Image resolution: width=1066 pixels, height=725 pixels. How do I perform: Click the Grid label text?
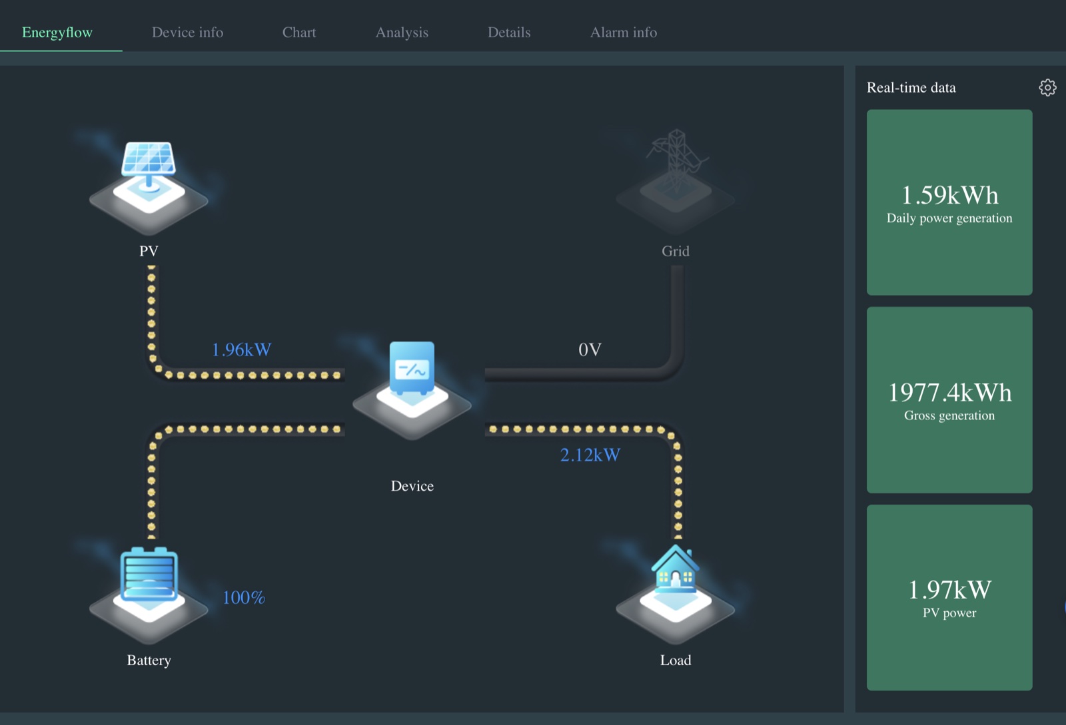[676, 251]
